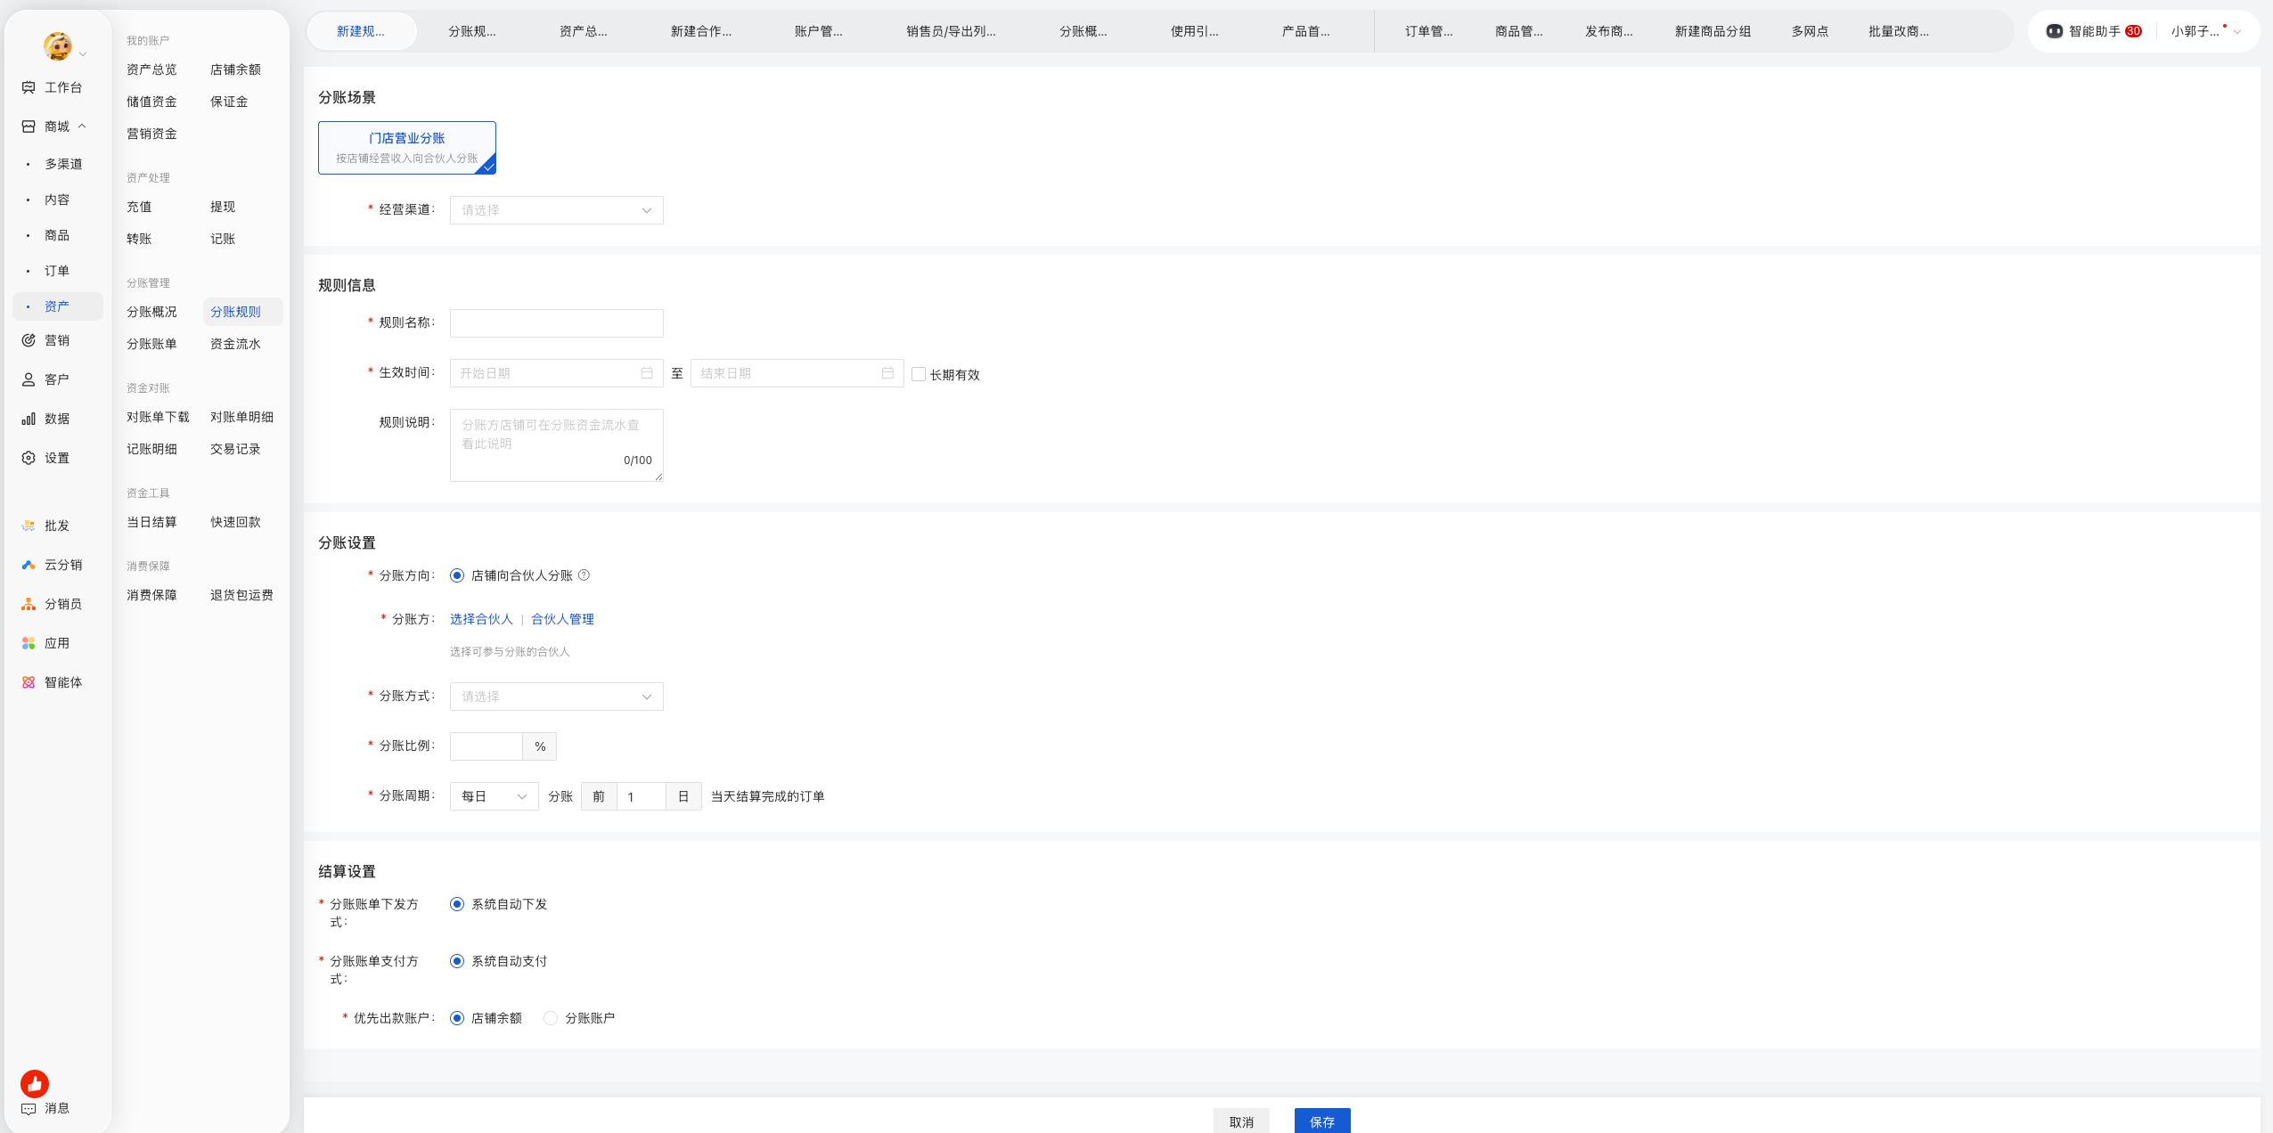The height and width of the screenshot is (1133, 2273).
Task: Click the help icon beside 店铺向合伙人分账
Action: [584, 575]
